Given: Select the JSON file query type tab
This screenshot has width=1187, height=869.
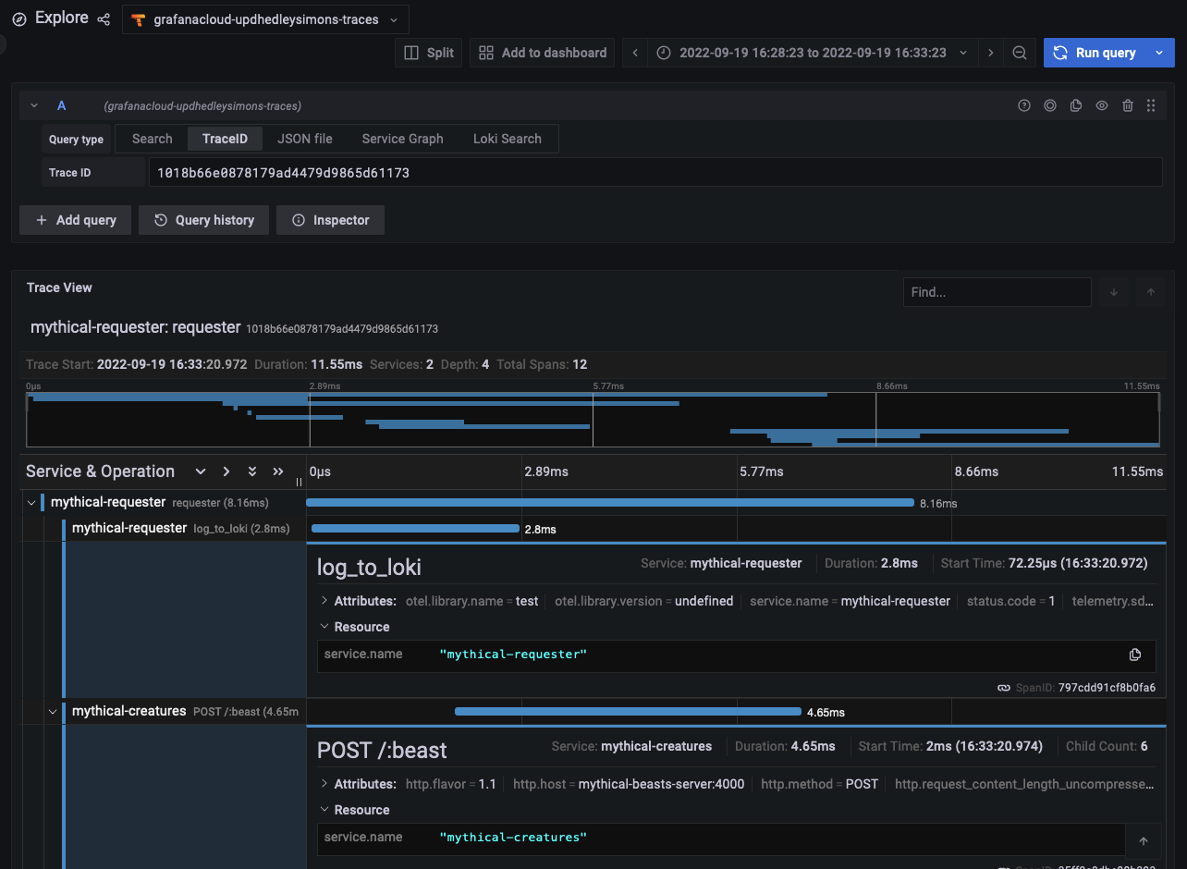Looking at the screenshot, I should tap(305, 139).
